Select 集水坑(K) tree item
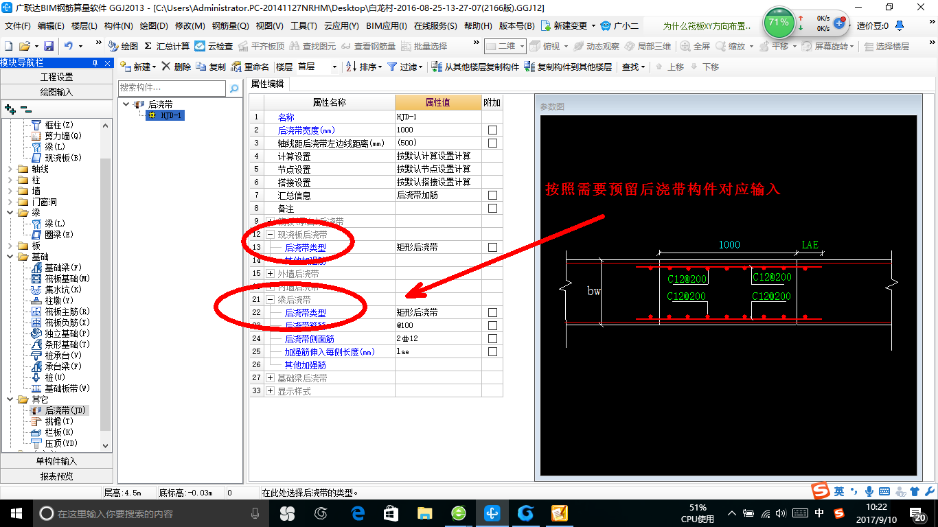 [56, 290]
